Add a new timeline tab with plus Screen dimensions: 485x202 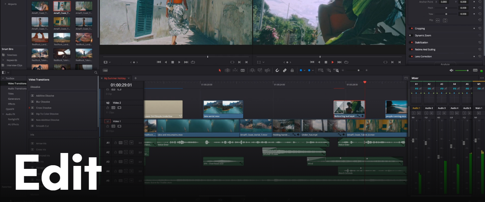[135, 78]
